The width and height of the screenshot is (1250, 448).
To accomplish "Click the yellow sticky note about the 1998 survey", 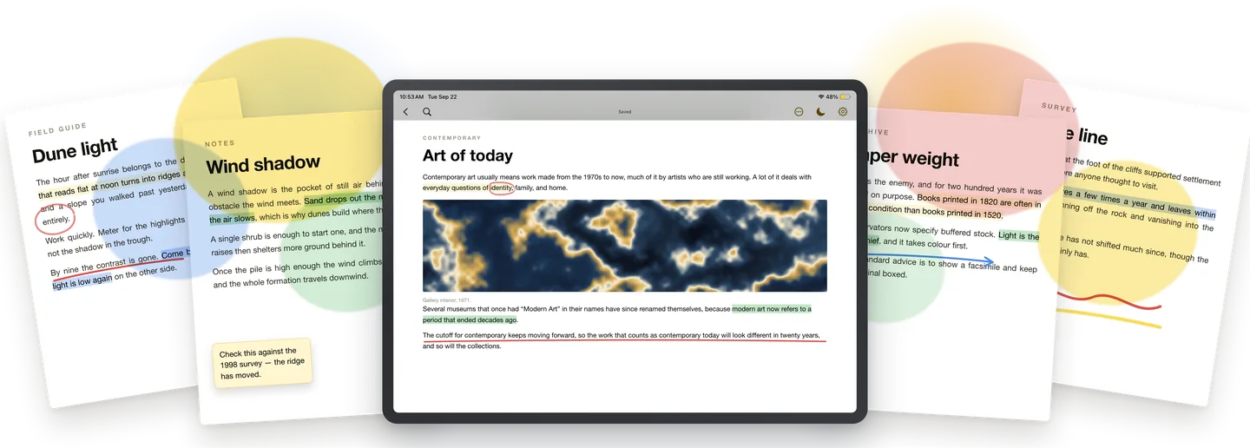I will [262, 363].
